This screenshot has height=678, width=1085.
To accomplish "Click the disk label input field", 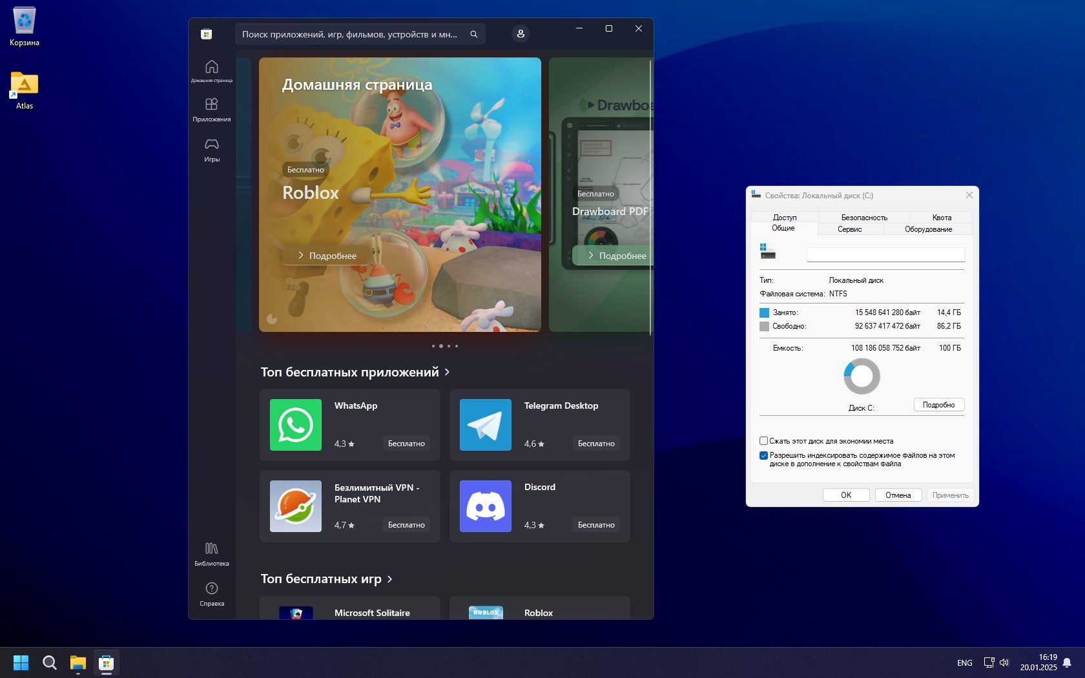I will (885, 255).
